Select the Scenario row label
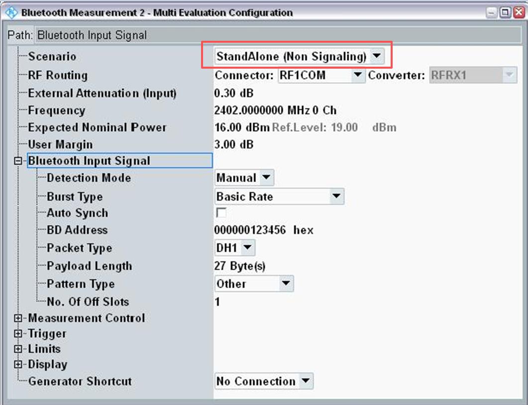528x405 pixels. 52,56
